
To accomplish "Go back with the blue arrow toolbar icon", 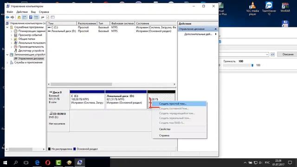I will click(7, 17).
